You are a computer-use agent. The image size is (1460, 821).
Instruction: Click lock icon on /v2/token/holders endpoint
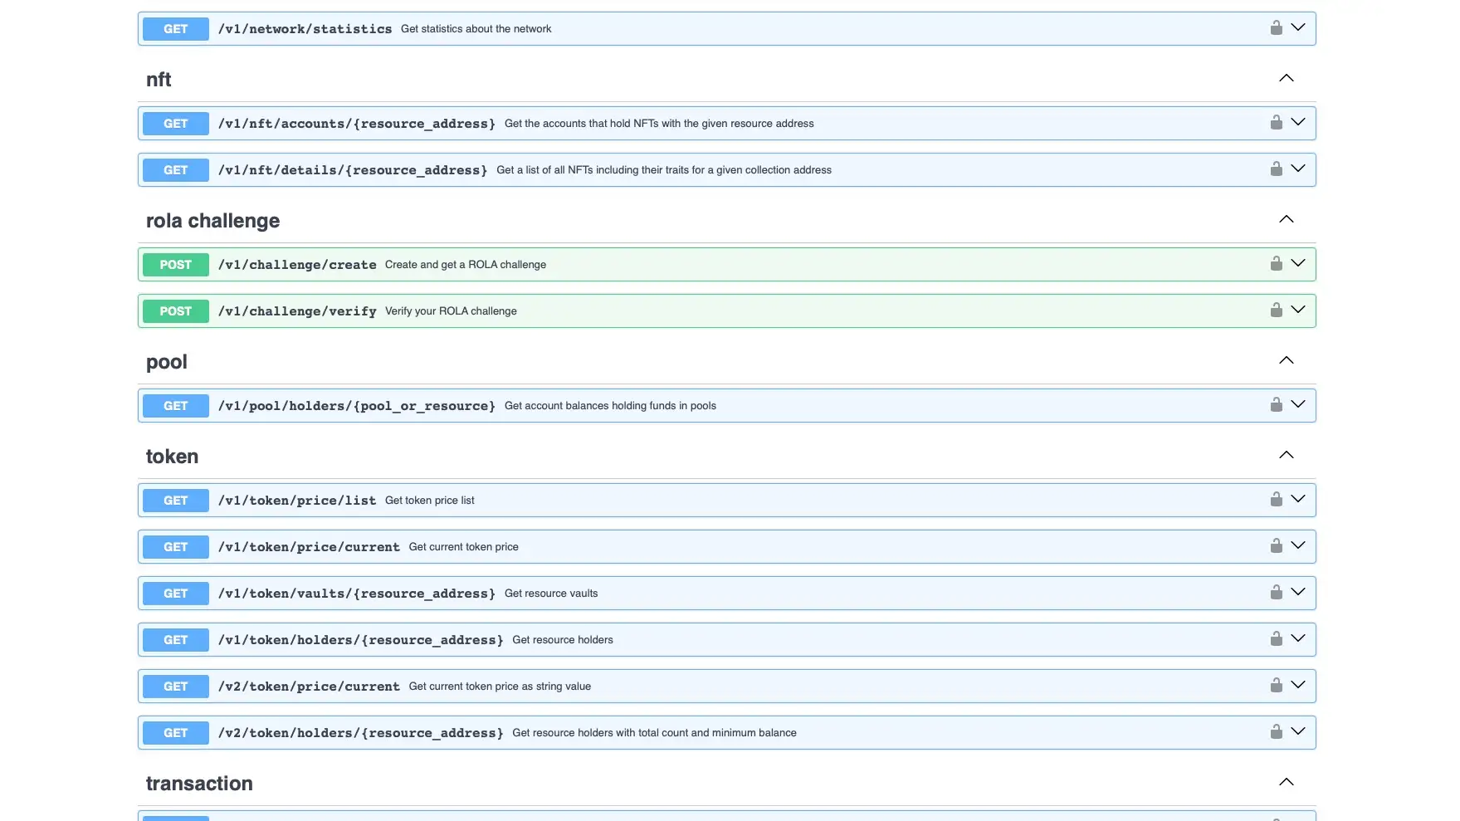tap(1276, 732)
